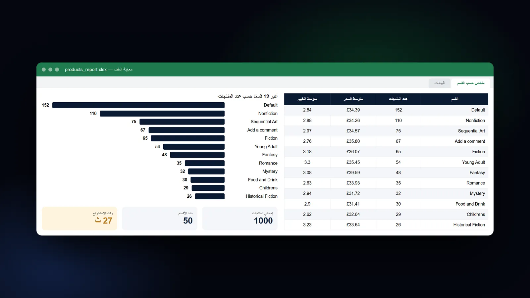Click the متوسط التقييم column header
The width and height of the screenshot is (530, 298).
307,99
